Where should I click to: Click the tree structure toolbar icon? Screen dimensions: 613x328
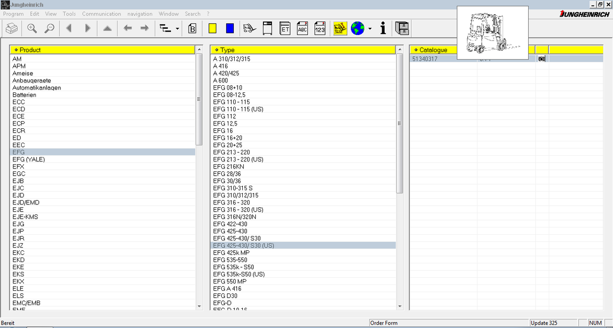tap(166, 29)
